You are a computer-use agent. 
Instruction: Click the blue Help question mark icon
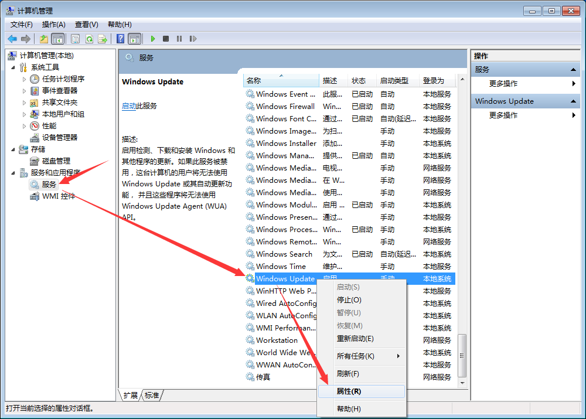(120, 39)
